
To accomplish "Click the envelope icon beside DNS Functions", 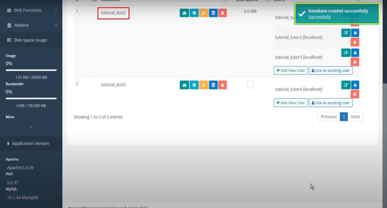I will [9, 10].
